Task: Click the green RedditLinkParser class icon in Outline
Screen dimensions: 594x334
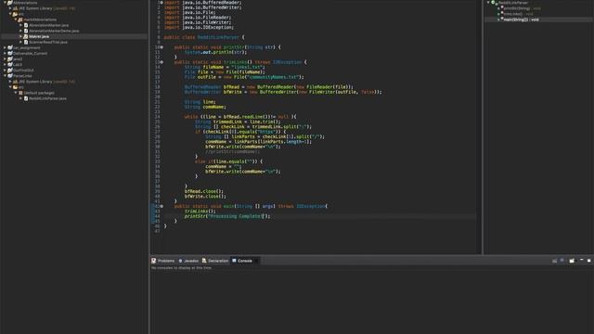Action: (x=494, y=3)
